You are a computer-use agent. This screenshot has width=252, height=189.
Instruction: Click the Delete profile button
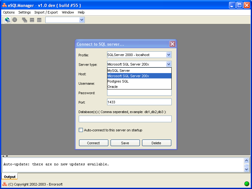click(157, 143)
